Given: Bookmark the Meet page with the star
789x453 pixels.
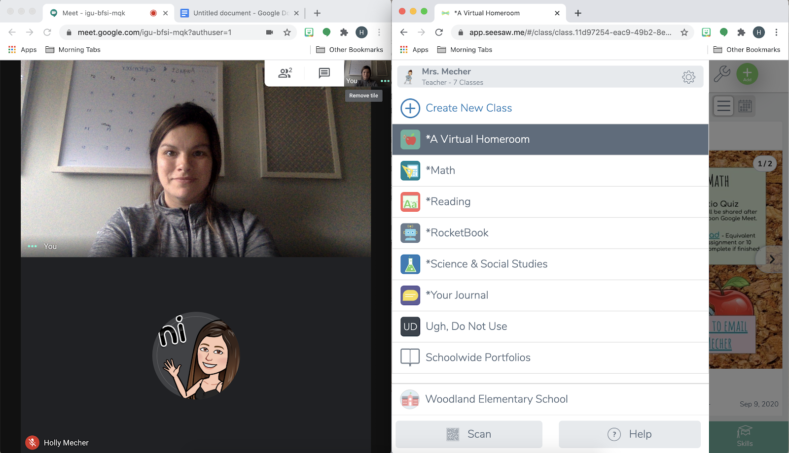Looking at the screenshot, I should (287, 32).
